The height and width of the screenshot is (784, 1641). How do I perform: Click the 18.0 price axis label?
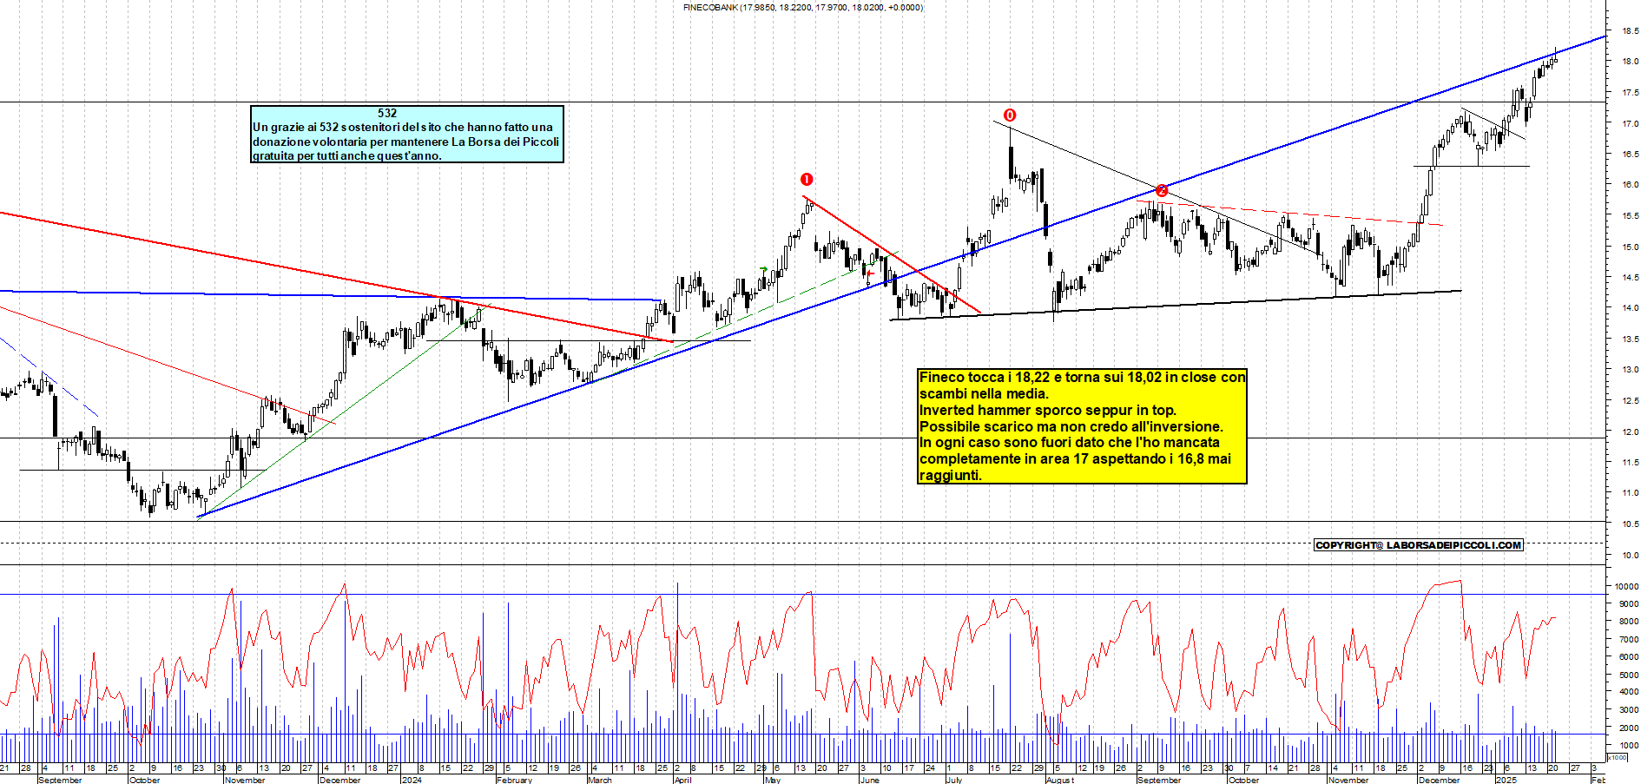pyautogui.click(x=1630, y=62)
